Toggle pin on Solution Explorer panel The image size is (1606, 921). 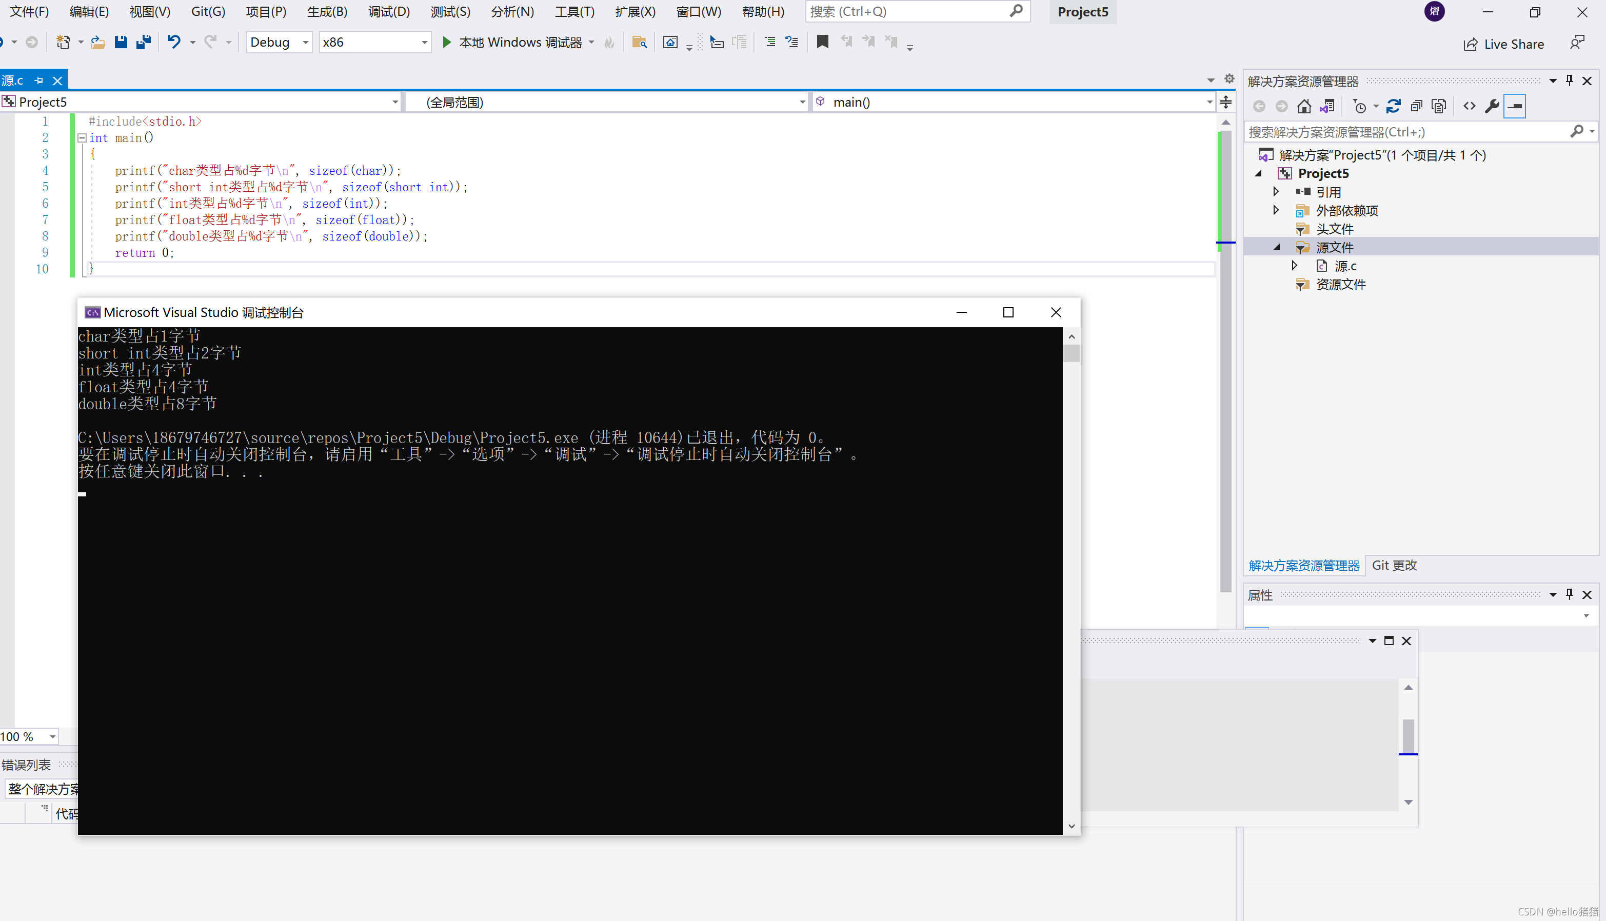coord(1569,81)
